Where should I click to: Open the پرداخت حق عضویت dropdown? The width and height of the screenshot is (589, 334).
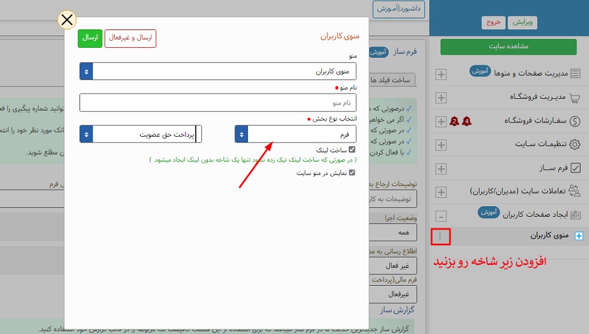tap(140, 134)
